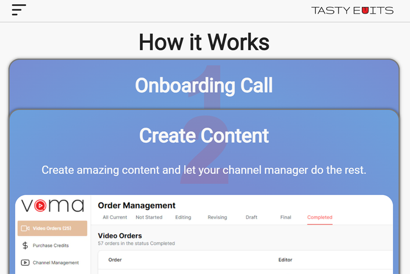Open Purchase Credits in sidebar
The image size is (410, 274).
[51, 245]
